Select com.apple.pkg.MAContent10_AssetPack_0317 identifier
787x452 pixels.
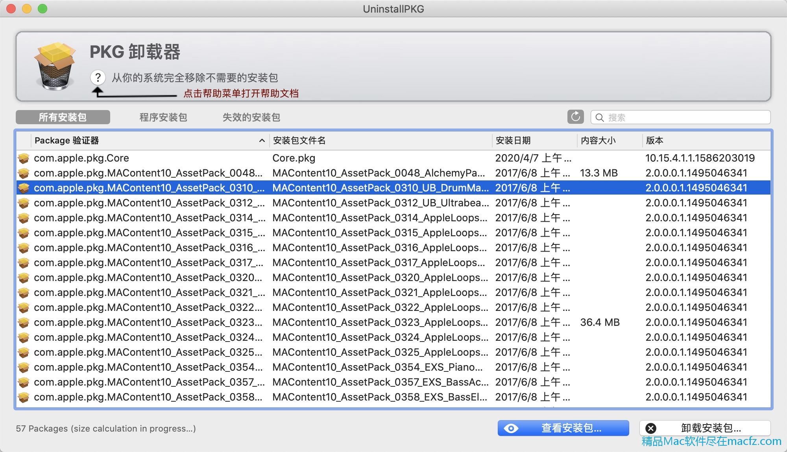click(x=148, y=263)
